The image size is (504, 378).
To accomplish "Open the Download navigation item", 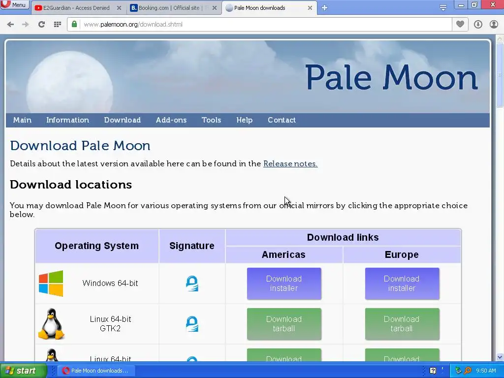I will pos(122,120).
